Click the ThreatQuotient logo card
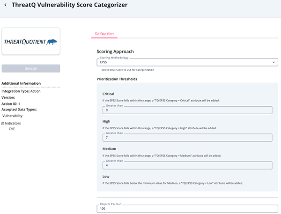Screen dimensions: 281x214 point(31,41)
